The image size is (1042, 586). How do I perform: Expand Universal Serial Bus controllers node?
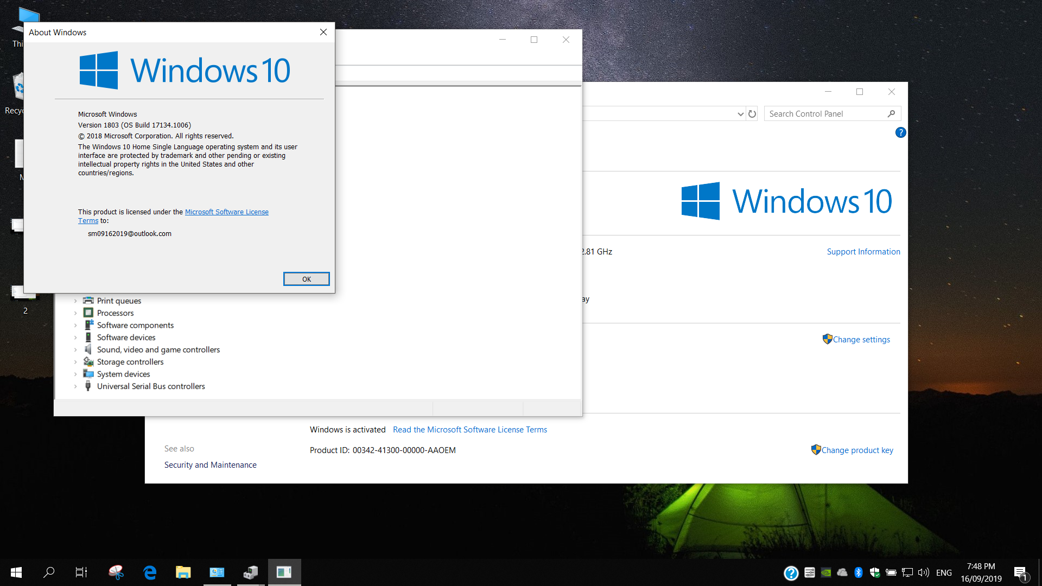click(x=75, y=386)
